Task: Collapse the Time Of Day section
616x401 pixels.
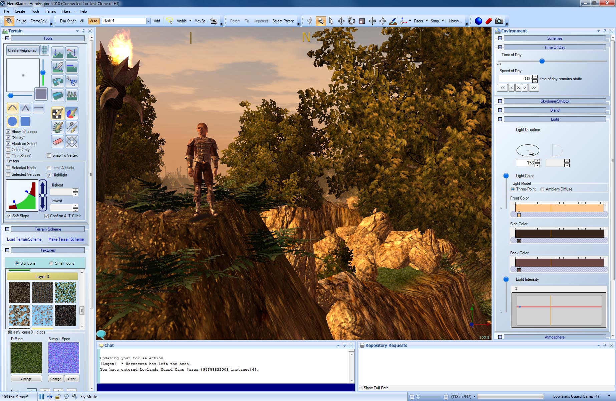Action: point(500,47)
